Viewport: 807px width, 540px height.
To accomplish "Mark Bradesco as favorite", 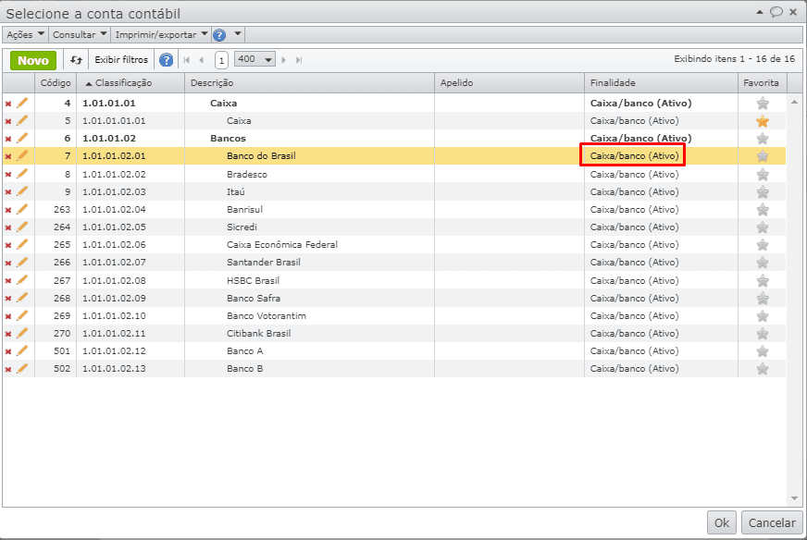I will click(x=763, y=175).
